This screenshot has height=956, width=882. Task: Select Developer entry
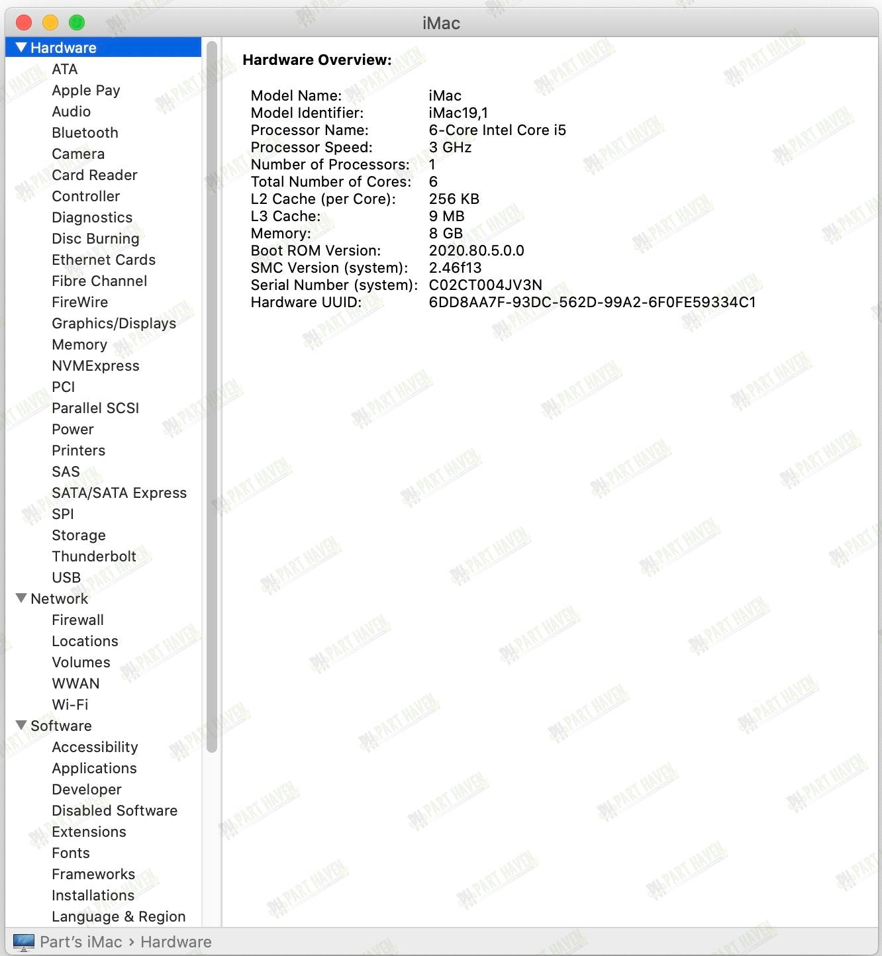(87, 789)
